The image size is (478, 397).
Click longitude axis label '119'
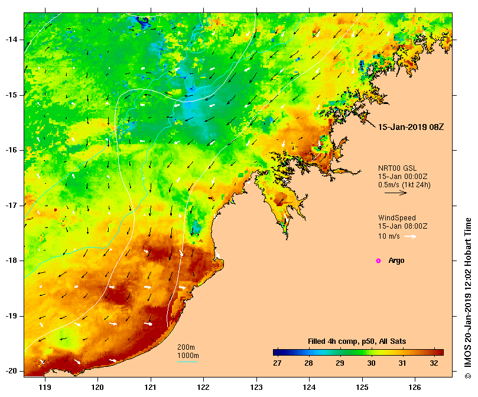pyautogui.click(x=45, y=388)
